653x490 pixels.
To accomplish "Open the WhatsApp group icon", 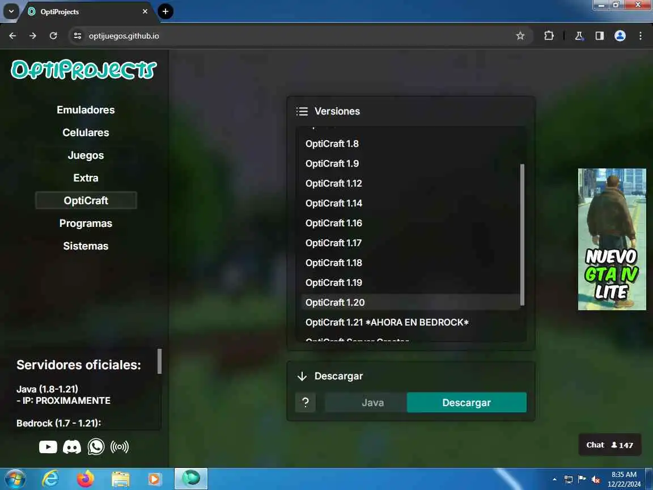I will [96, 447].
